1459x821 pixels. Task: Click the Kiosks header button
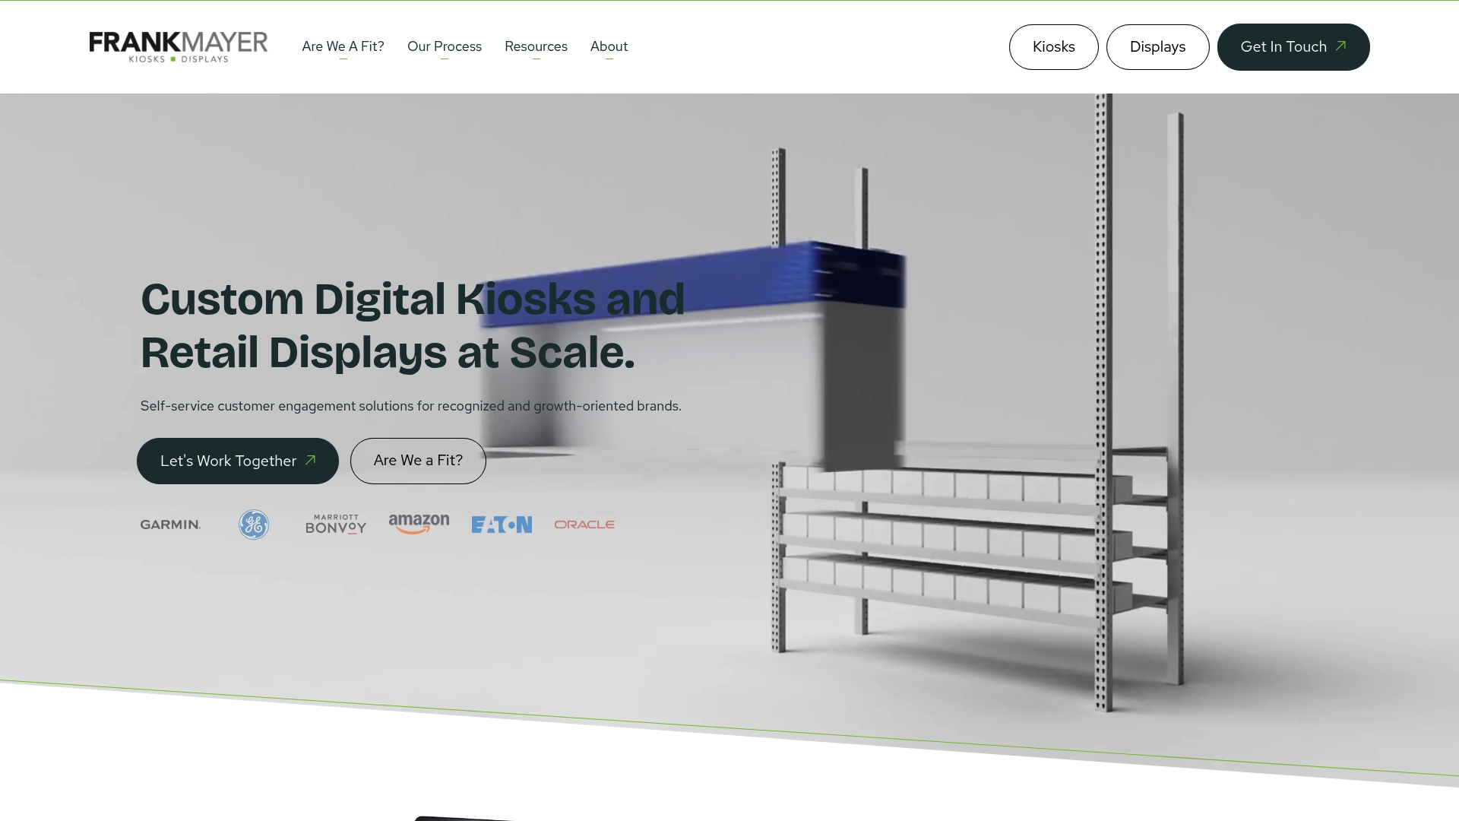click(1053, 47)
